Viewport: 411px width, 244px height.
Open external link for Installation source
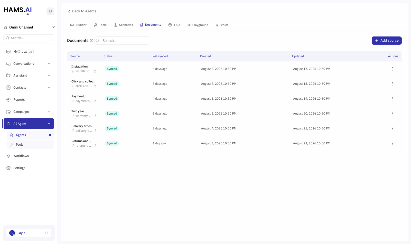click(x=95, y=71)
